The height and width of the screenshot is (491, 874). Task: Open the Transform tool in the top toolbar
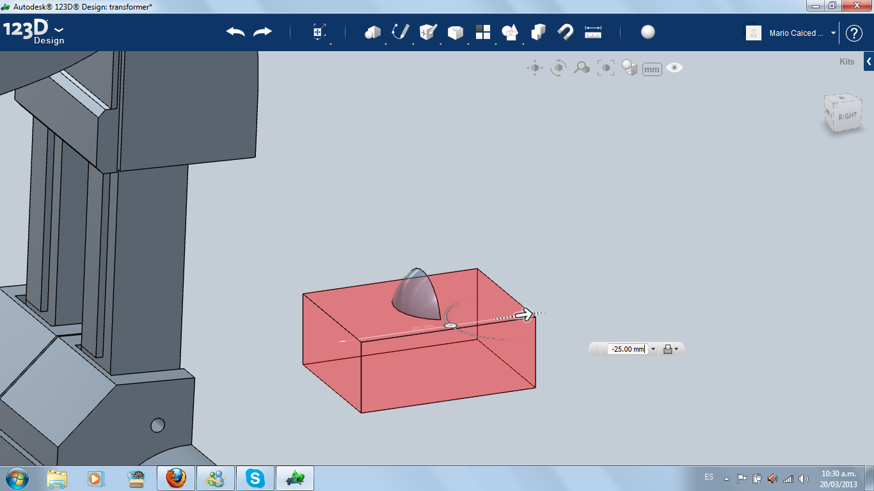[x=319, y=32]
